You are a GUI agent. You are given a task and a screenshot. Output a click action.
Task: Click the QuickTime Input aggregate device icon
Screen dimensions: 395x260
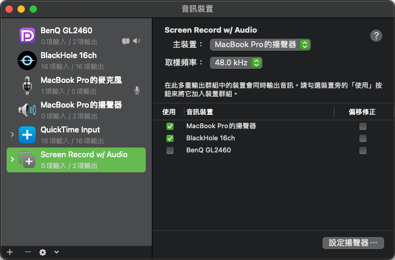tap(27, 135)
